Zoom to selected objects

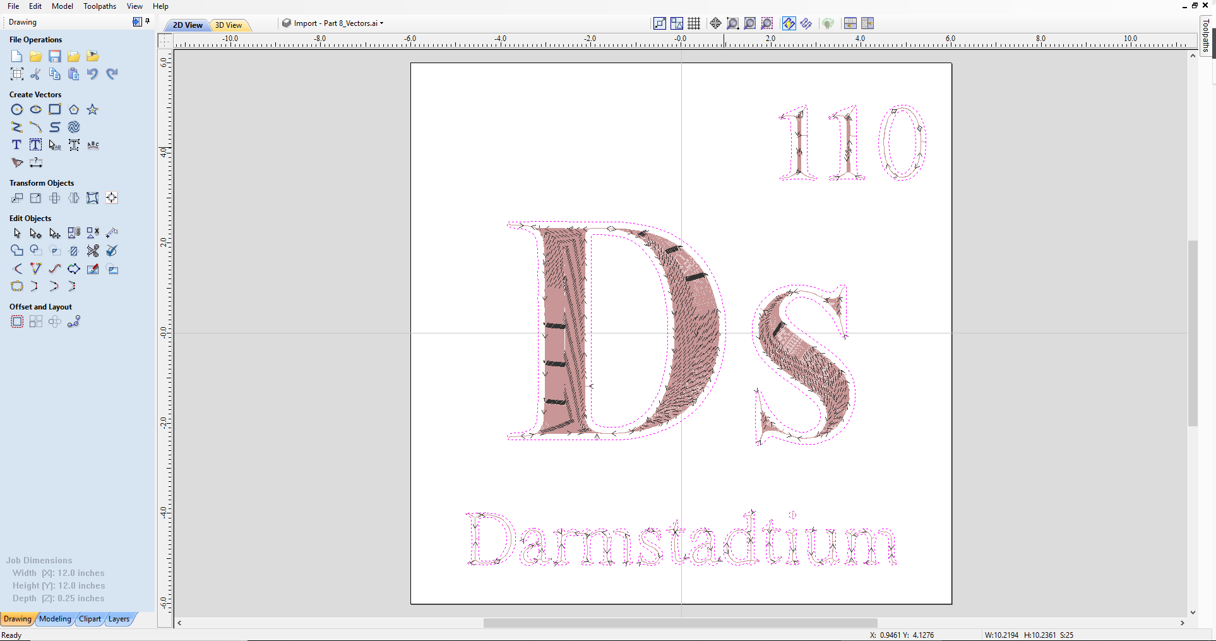tap(766, 23)
